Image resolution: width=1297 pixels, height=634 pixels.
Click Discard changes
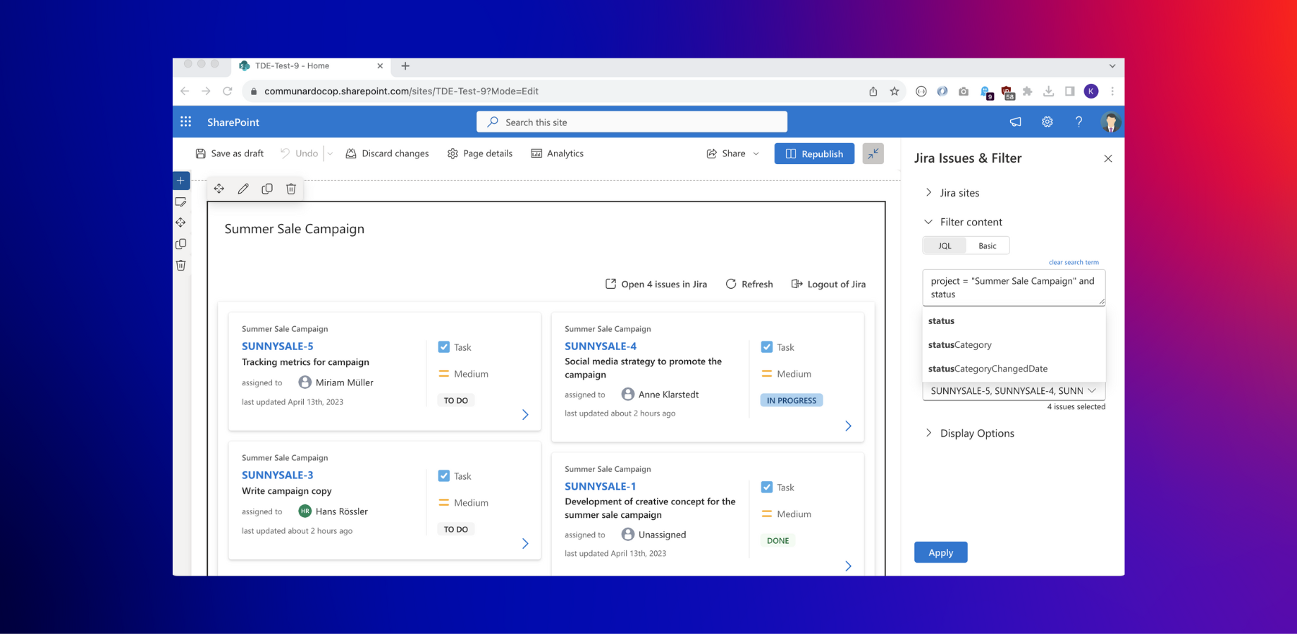pyautogui.click(x=387, y=154)
